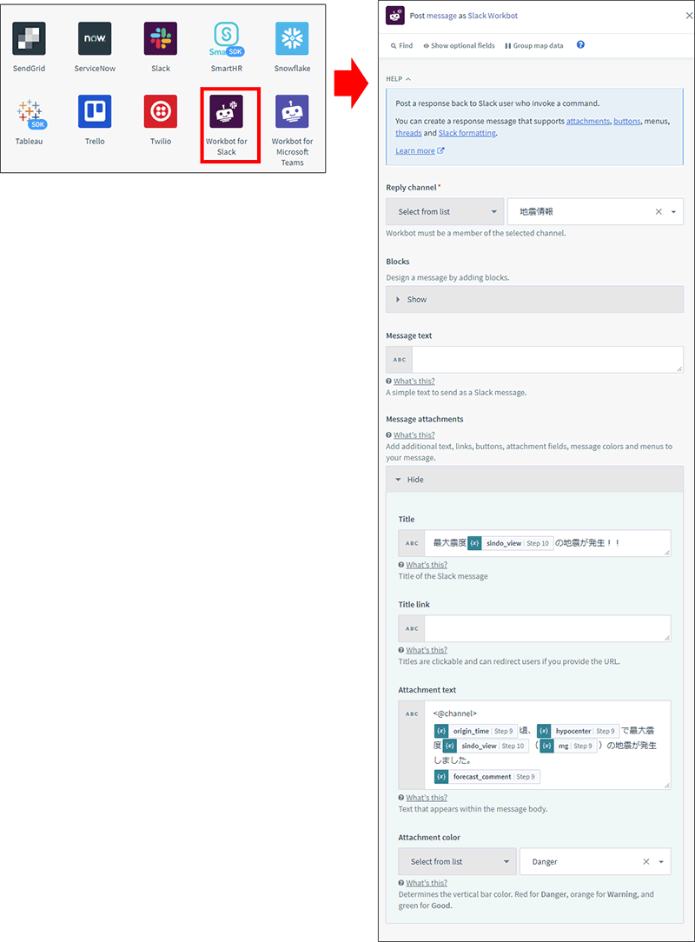
Task: Click Group map data in toolbar
Action: click(533, 46)
